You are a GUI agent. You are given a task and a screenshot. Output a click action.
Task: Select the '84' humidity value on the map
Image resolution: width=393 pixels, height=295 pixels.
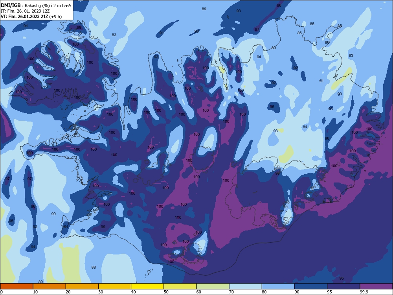(305, 127)
